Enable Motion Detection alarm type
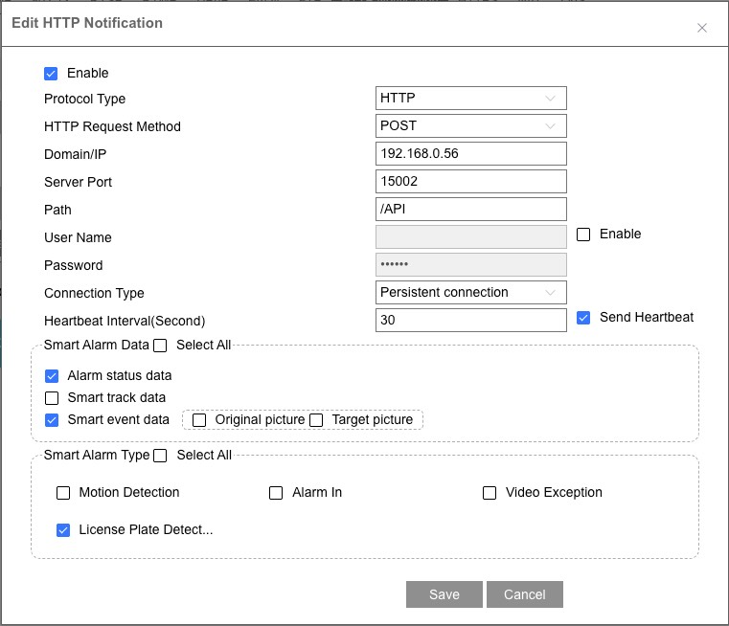Image resolution: width=729 pixels, height=626 pixels. 63,493
